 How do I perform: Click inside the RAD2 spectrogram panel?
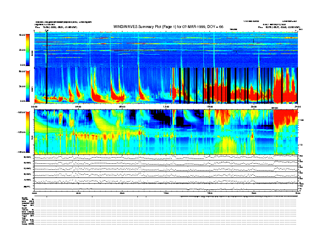coord(166,50)
